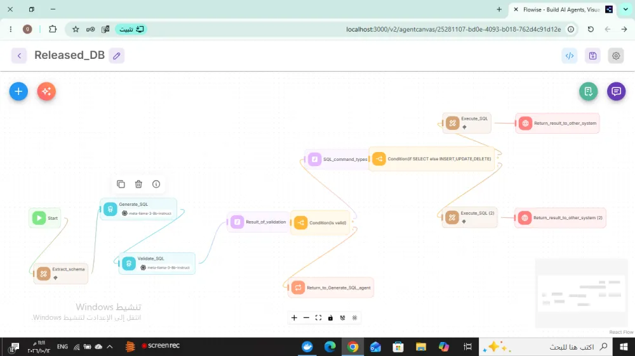This screenshot has width=635, height=356.
Task: Select the Return_result_to_other_system HTTP node
Action: click(558, 124)
